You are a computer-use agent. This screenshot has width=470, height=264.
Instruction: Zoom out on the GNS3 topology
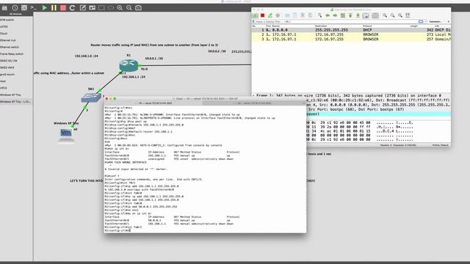coord(129,8)
